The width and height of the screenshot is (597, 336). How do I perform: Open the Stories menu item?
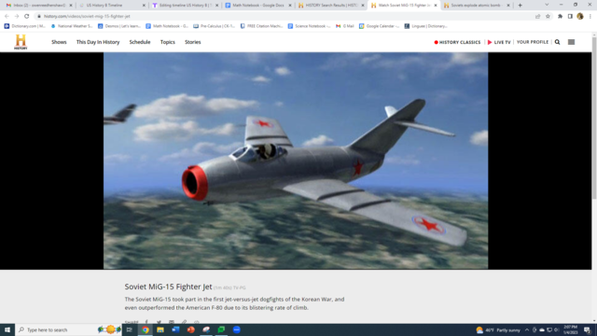[x=193, y=42]
